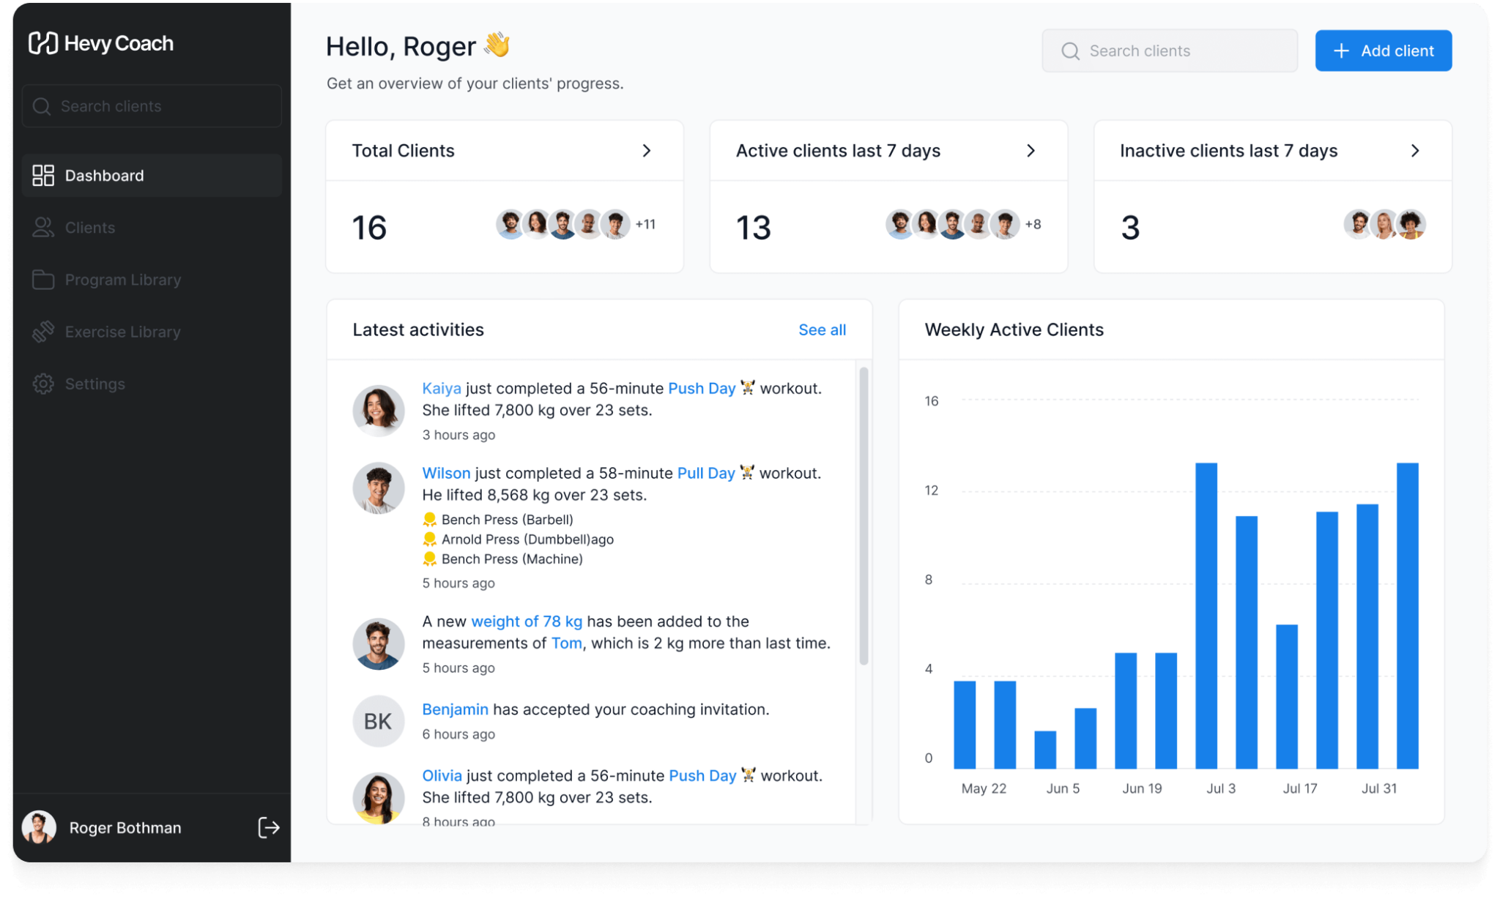The height and width of the screenshot is (907, 1500).
Task: Click the logout icon beside Roger Bothman
Action: (269, 827)
